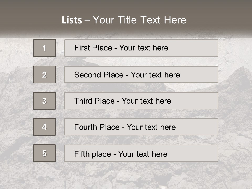The width and height of the screenshot is (252, 189).
Task: Click the number 5 box
Action: pyautogui.click(x=44, y=153)
